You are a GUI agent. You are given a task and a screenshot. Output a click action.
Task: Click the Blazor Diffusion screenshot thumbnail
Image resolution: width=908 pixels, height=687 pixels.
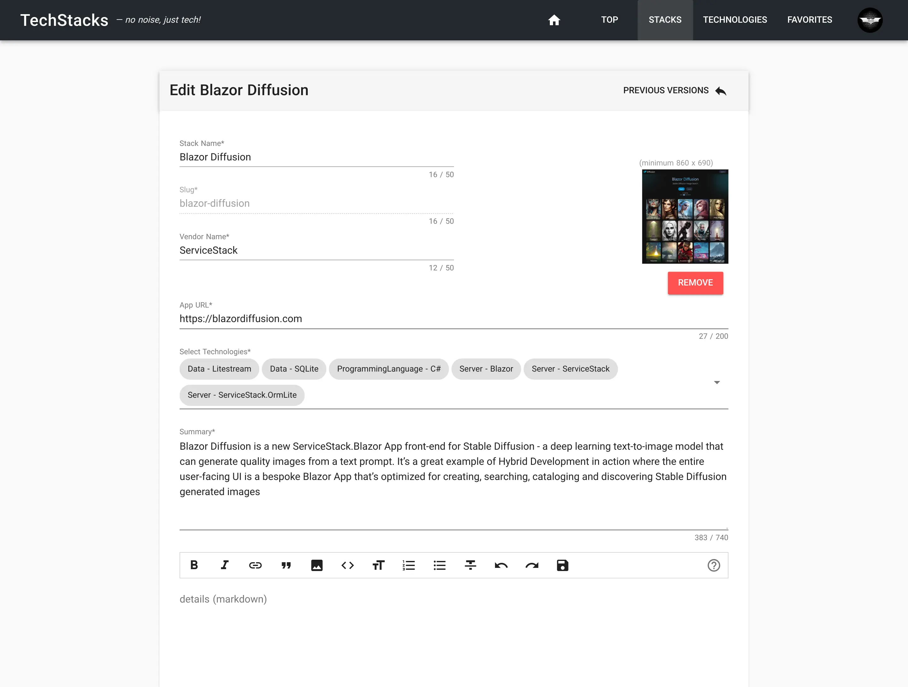[685, 216]
